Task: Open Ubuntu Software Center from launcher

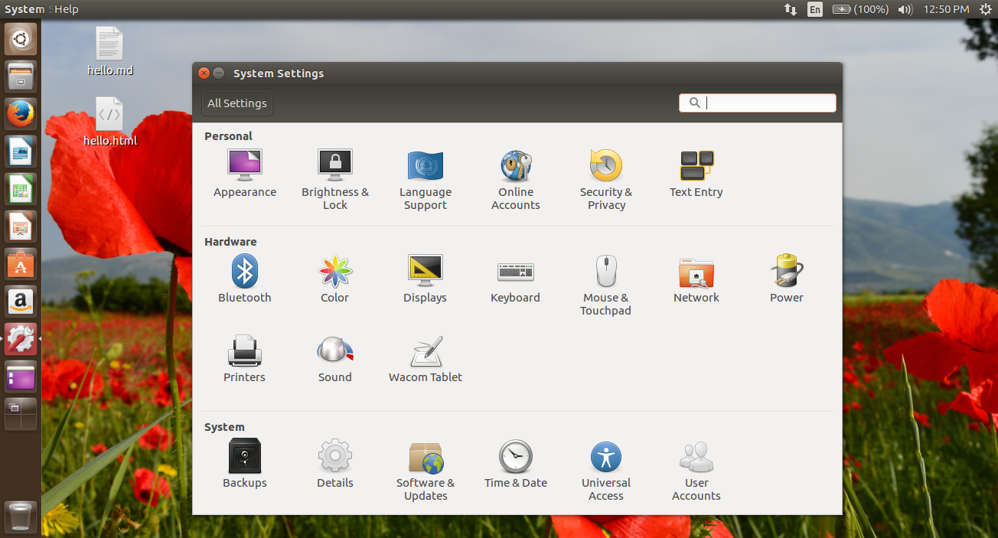Action: click(21, 263)
